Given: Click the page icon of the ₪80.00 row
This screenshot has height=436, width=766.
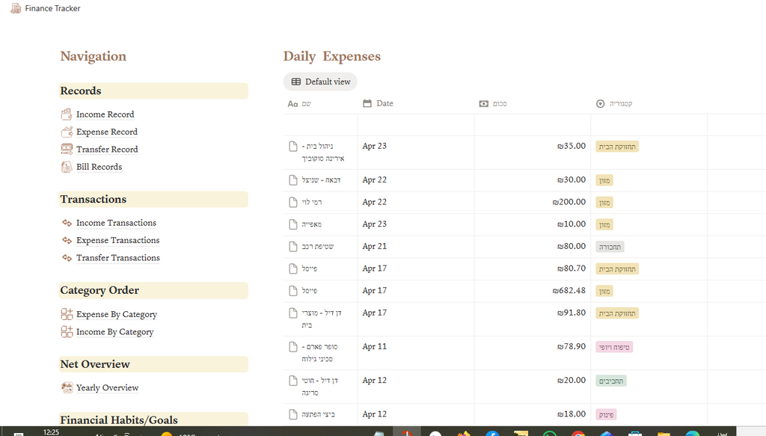Looking at the screenshot, I should pyautogui.click(x=293, y=247).
